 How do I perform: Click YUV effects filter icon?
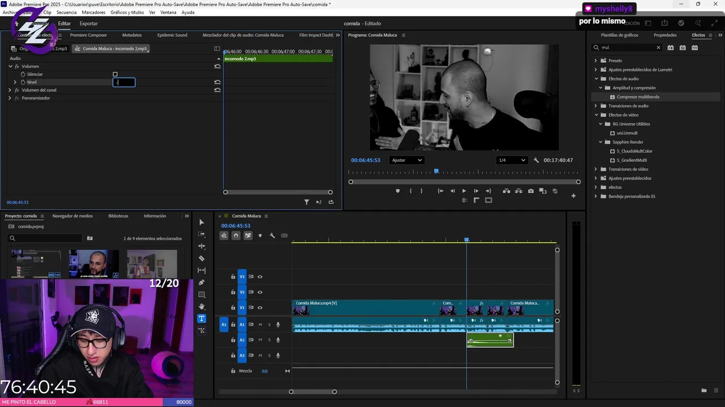(x=694, y=47)
